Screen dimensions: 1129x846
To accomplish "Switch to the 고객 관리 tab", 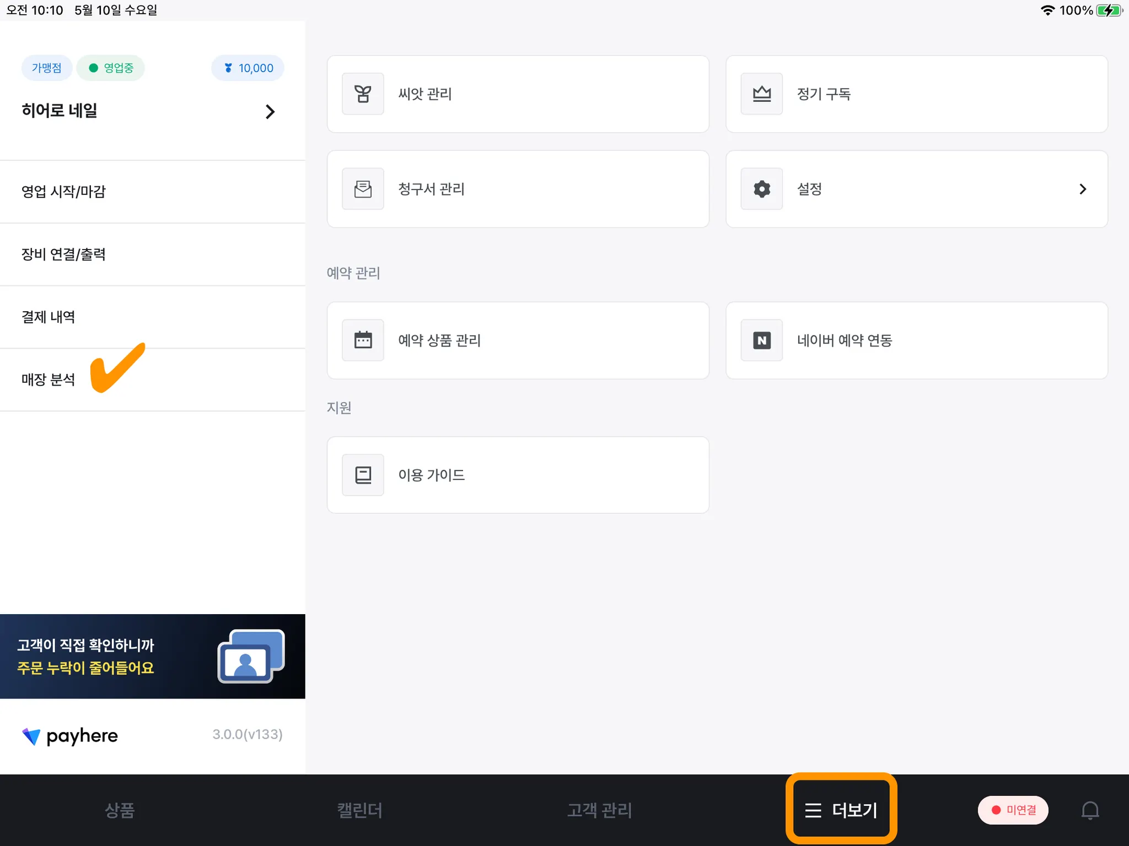I will (x=599, y=810).
